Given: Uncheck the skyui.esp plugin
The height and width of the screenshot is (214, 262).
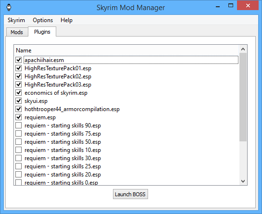Looking at the screenshot, I should 19,101.
